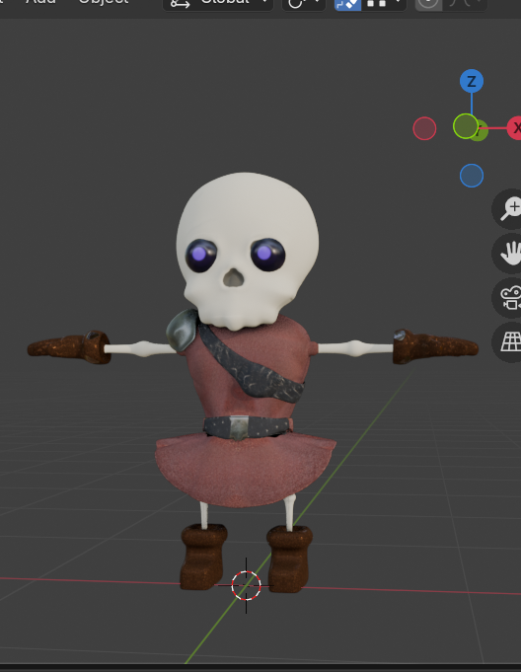Open the pivot point dropdown
521x672 pixels.
point(304,3)
